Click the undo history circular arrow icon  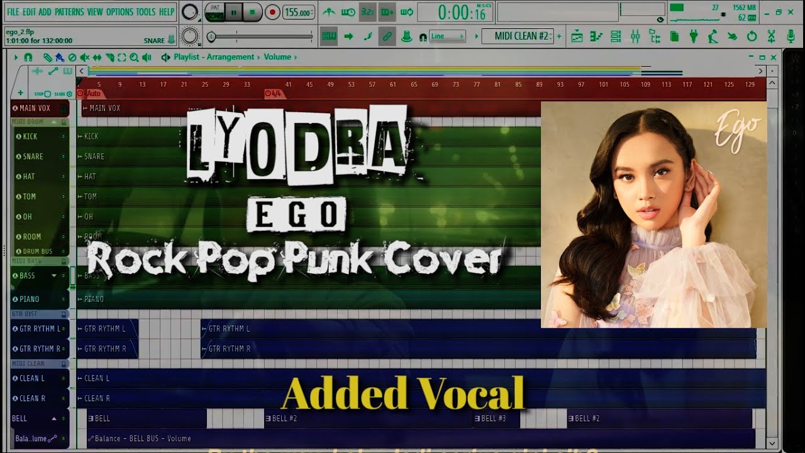[x=752, y=36]
